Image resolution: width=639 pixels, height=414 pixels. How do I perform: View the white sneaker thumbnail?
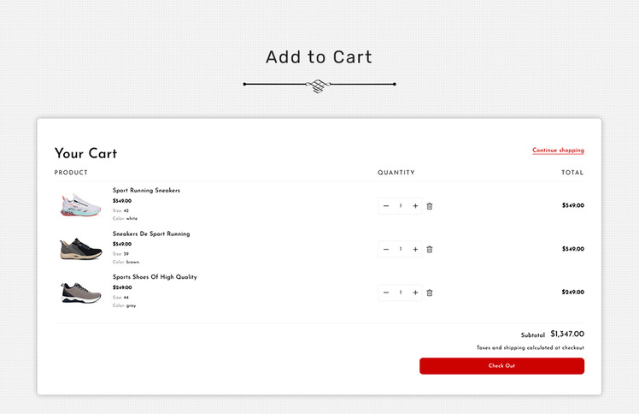coord(80,205)
